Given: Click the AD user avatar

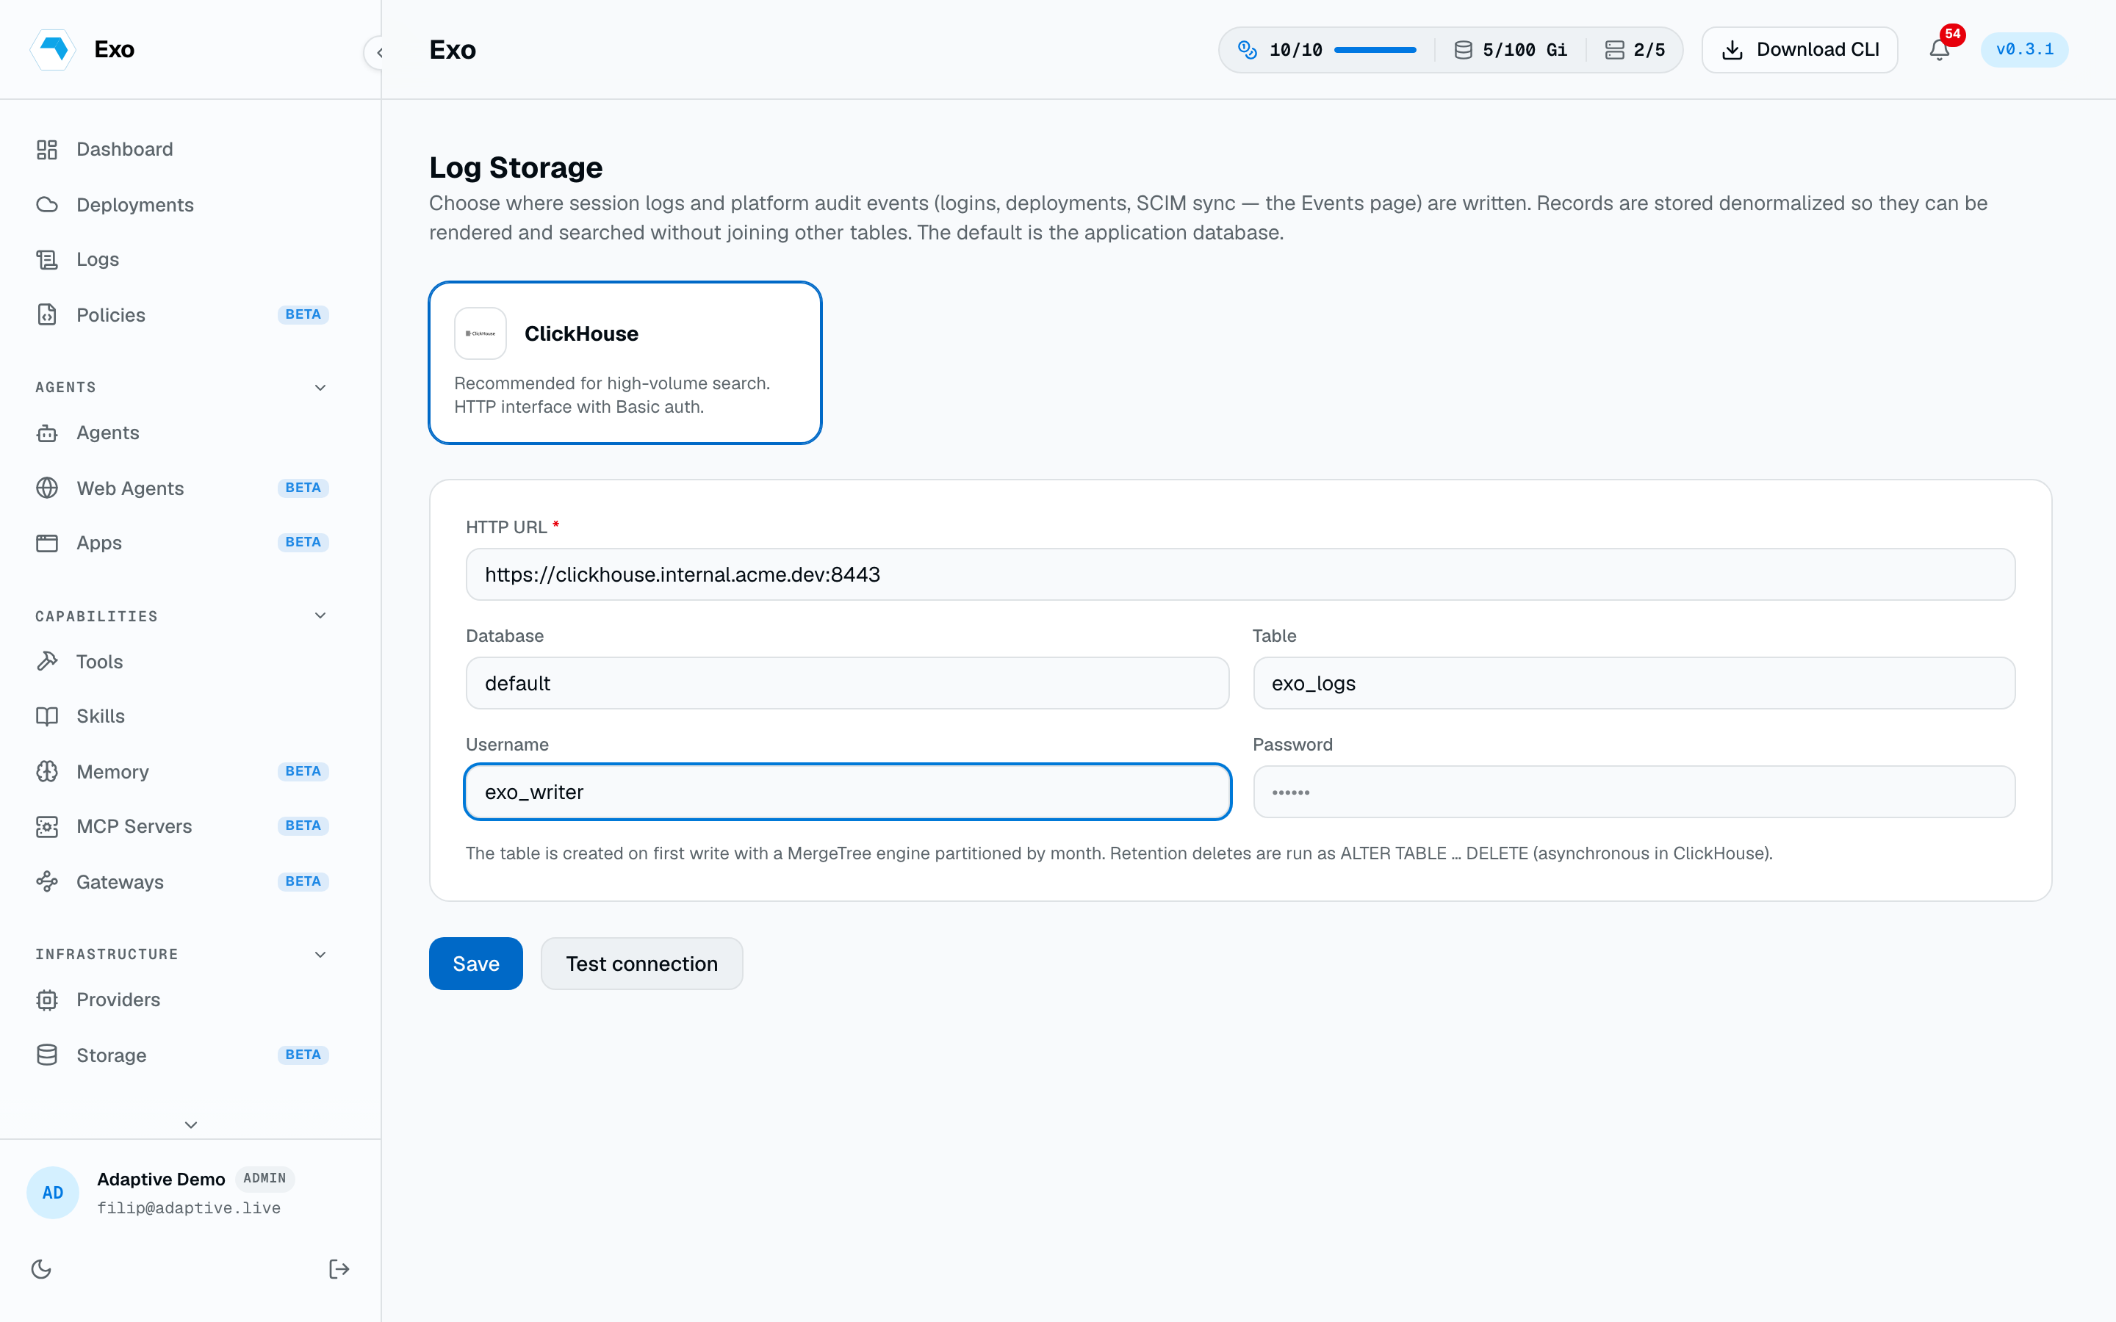Looking at the screenshot, I should 52,1193.
